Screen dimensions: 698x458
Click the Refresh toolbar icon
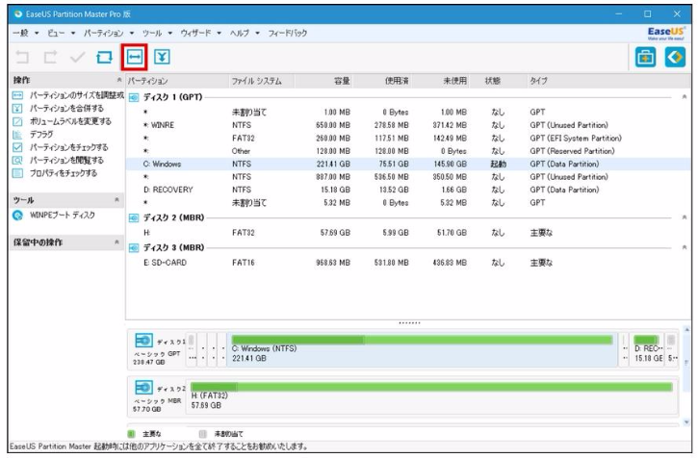(105, 57)
